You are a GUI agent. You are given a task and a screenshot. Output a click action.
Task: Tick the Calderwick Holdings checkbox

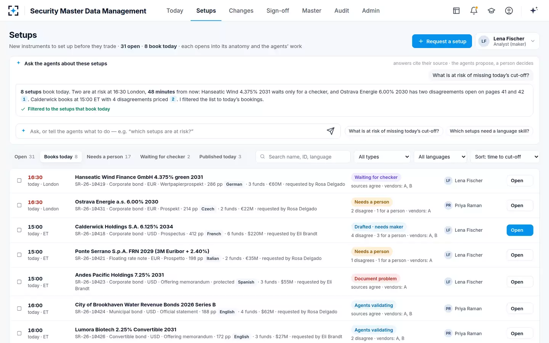tap(19, 230)
